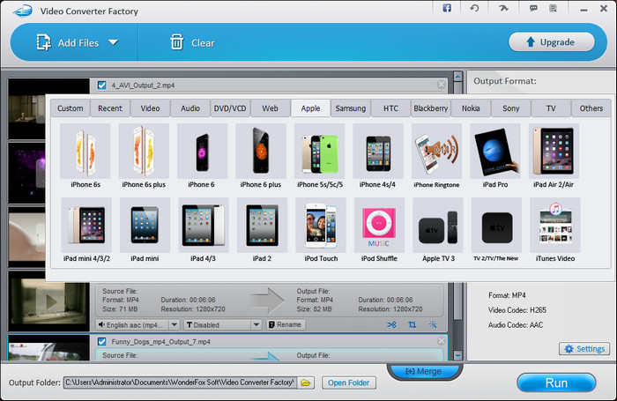Click the feedback chat bubble icon
Screen dimensions: 617x401
(x=533, y=8)
